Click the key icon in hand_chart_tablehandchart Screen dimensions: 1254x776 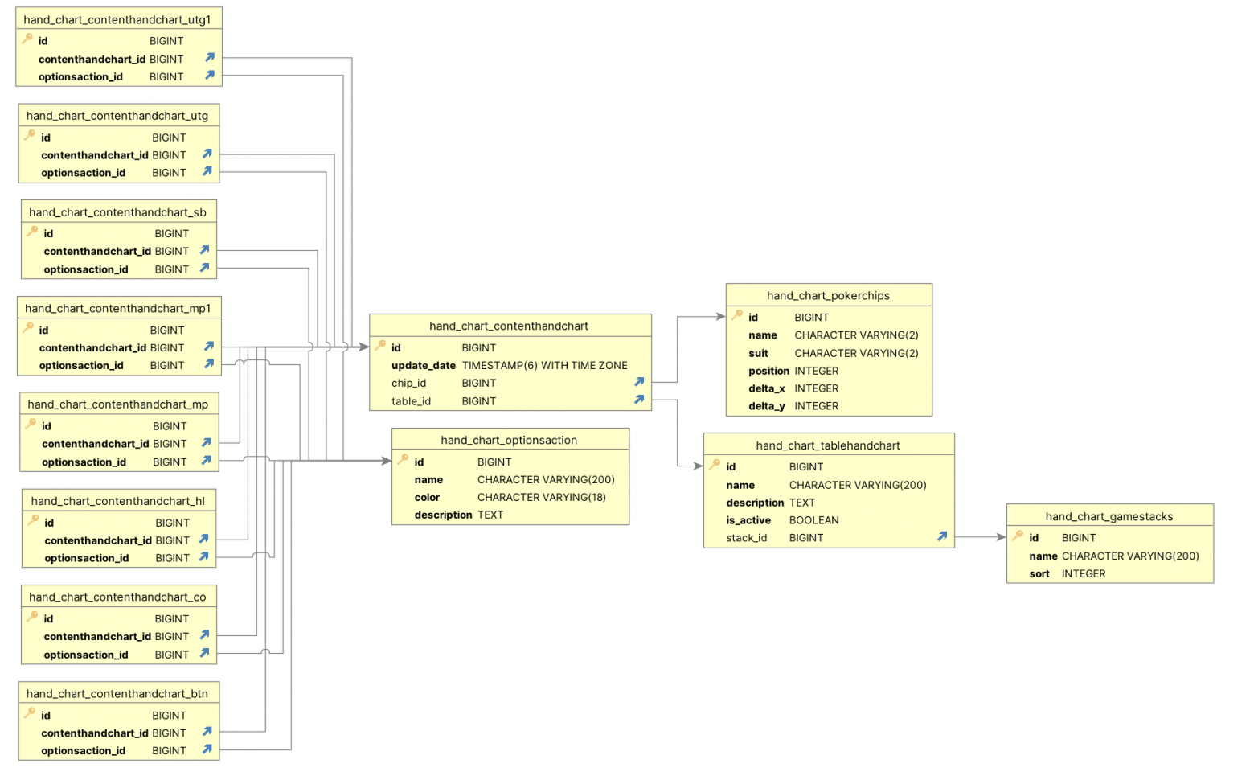[715, 465]
